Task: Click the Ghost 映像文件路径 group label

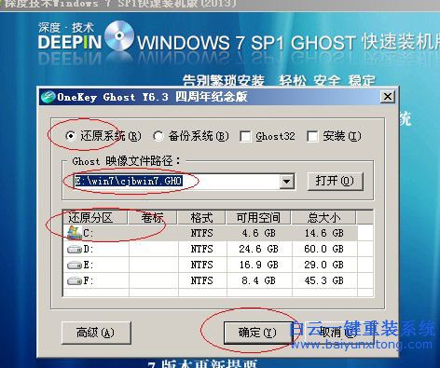Action: [x=126, y=161]
